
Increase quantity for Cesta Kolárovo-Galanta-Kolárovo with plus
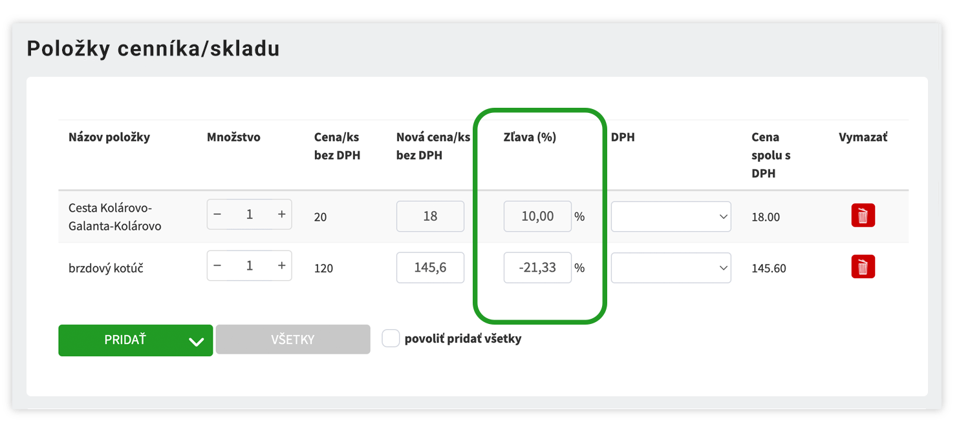(x=281, y=215)
